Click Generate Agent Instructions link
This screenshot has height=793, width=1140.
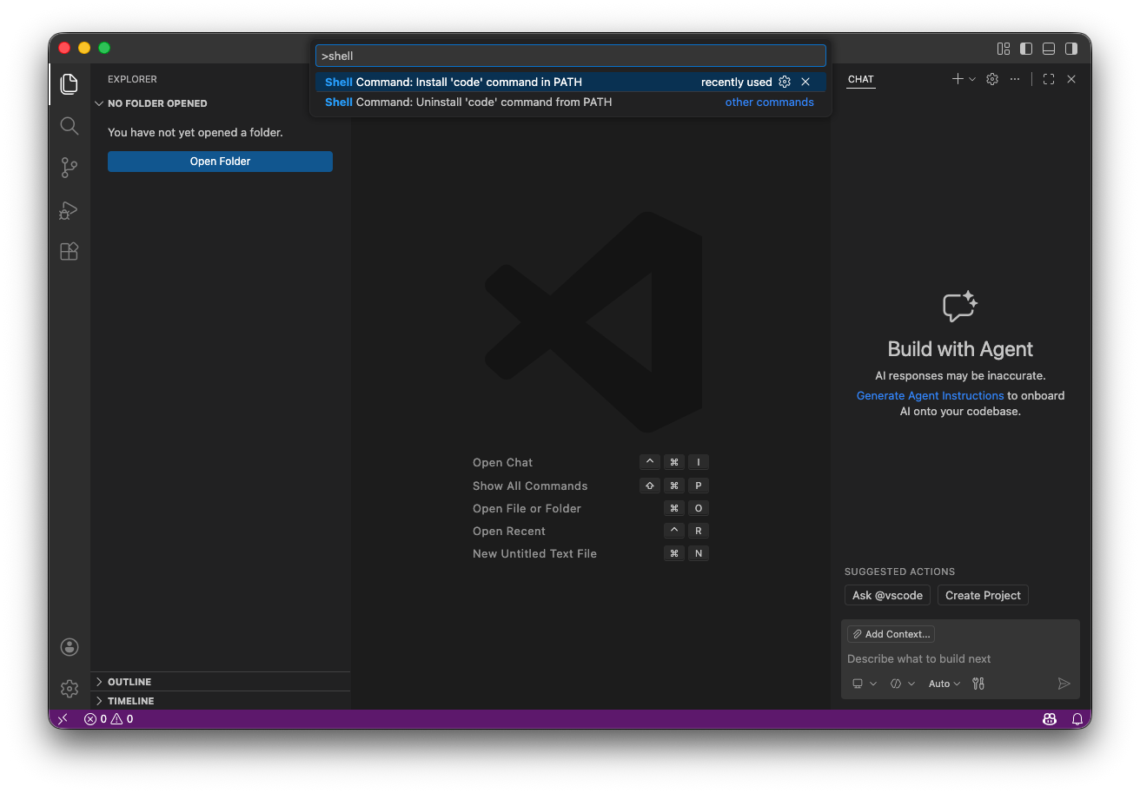point(930,395)
